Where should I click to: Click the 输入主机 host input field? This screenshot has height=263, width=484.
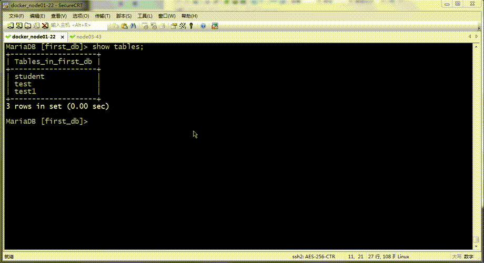[x=79, y=25]
